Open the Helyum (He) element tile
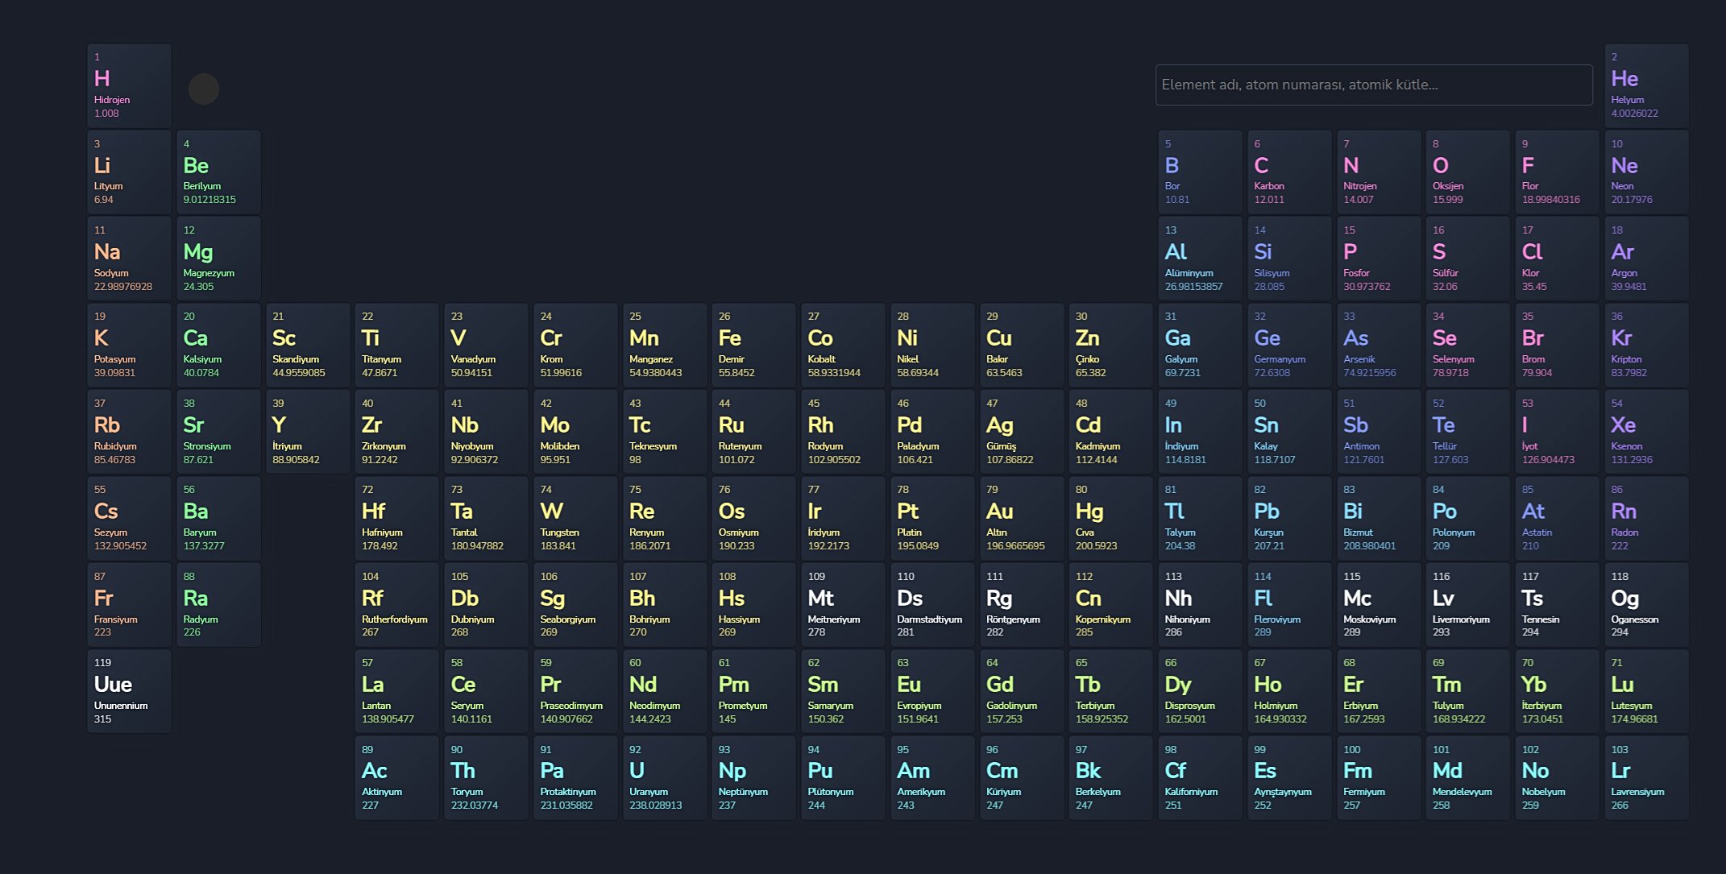Image resolution: width=1726 pixels, height=874 pixels. pyautogui.click(x=1645, y=85)
